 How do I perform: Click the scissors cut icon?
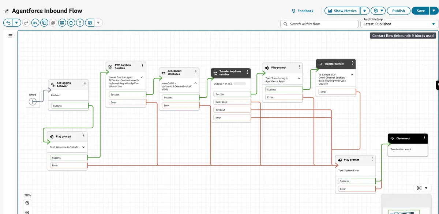[35, 23]
